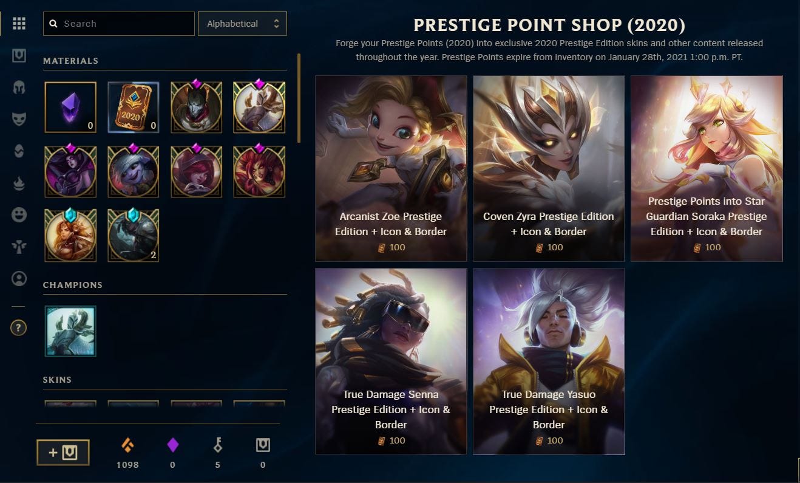Select Star Guardian Soraka Prestige Edition card
This screenshot has height=483, width=800.
tap(707, 169)
